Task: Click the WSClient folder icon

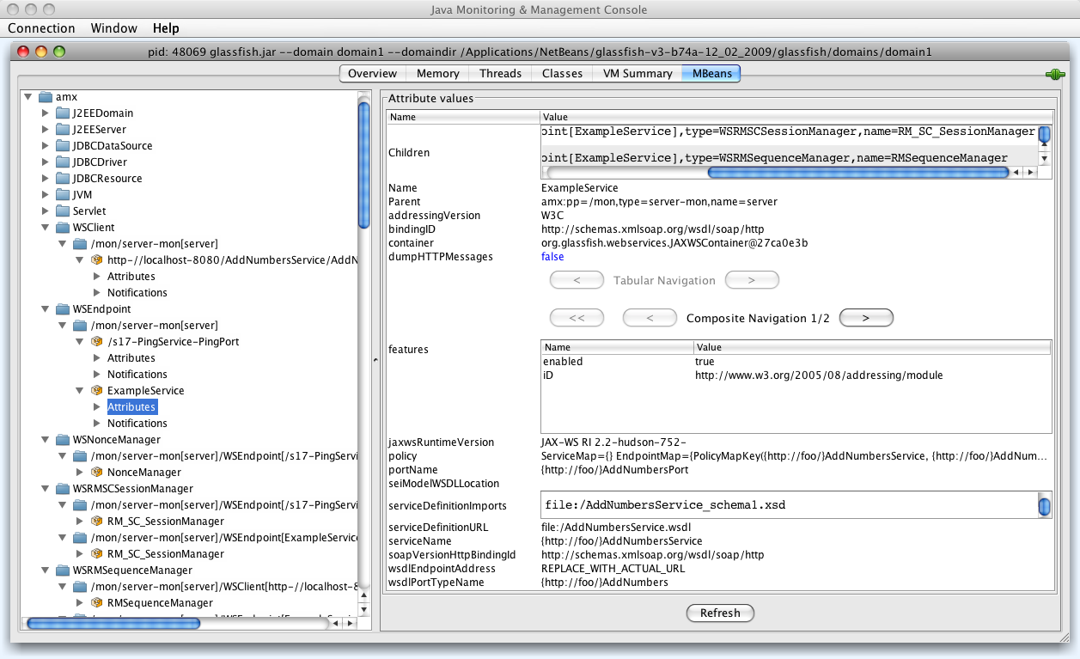Action: click(62, 228)
